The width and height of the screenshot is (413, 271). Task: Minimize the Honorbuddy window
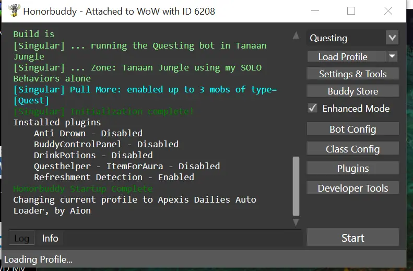(315, 11)
